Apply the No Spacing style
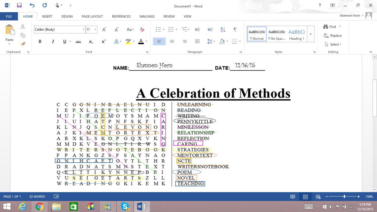This screenshot has width=377, height=212. (276, 34)
